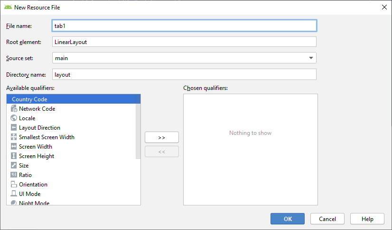Click the File name text field

(184, 26)
